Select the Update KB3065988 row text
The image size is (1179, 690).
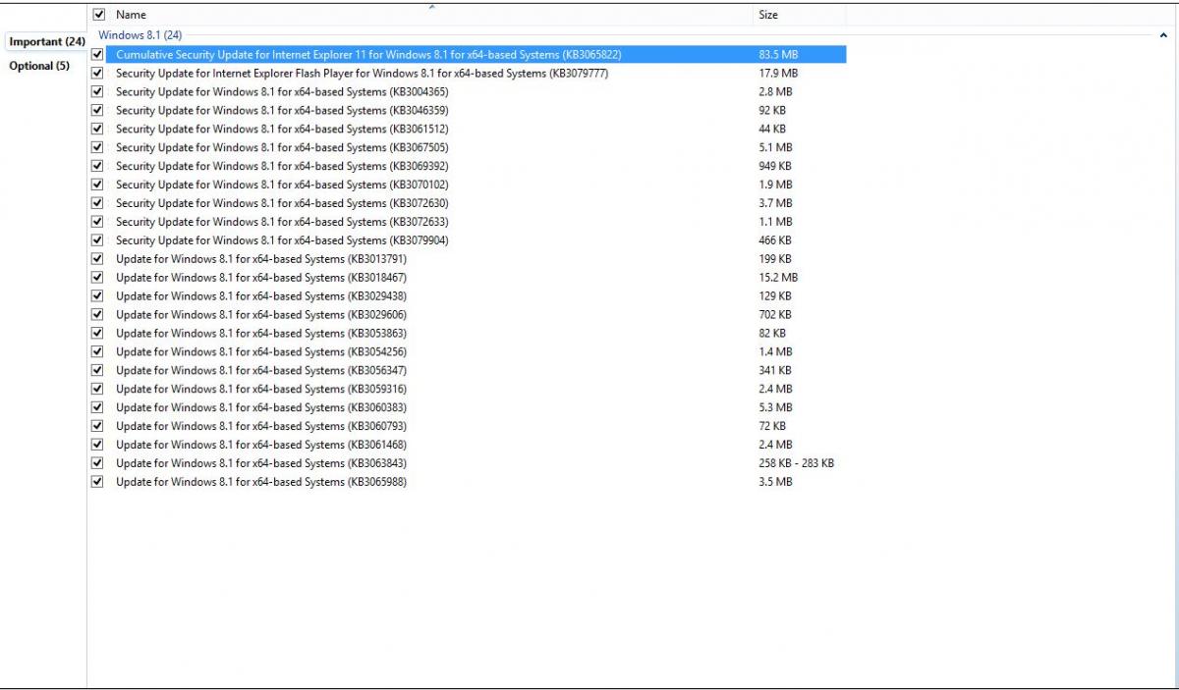coord(261,482)
